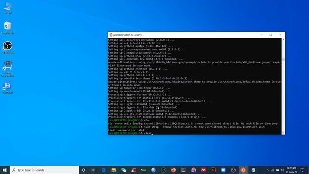
Task: Click the Ubuntu logo in terminal title bar
Action: 111,35
